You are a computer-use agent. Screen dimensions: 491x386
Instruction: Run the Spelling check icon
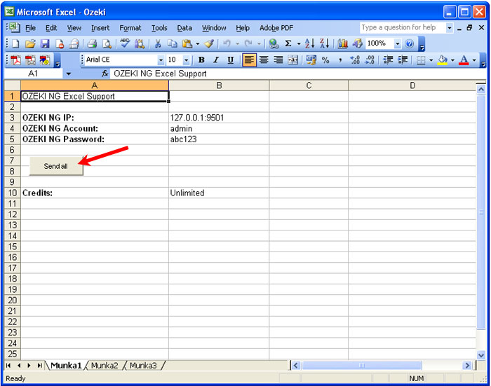(x=125, y=43)
